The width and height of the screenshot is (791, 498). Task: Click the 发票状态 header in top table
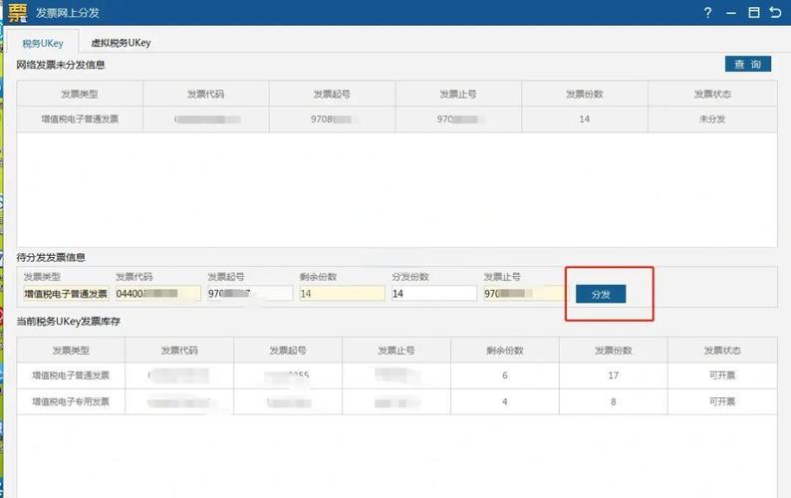(x=712, y=94)
